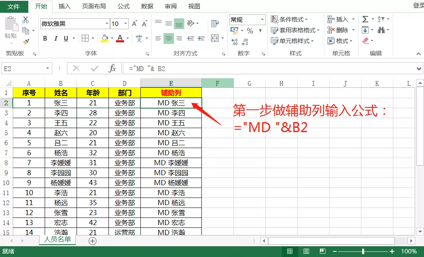Switch to Page Layout view icon

click(x=306, y=251)
